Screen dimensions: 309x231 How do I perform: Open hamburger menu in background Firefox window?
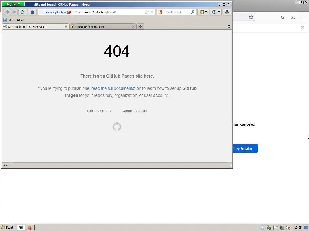click(303, 17)
